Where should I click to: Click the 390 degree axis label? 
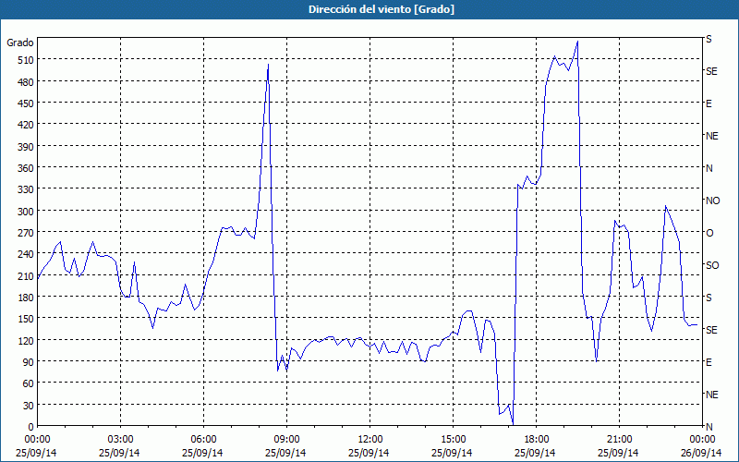[26, 147]
